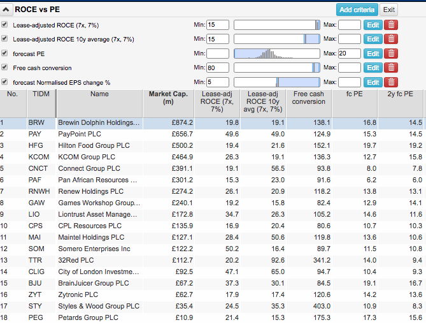This screenshot has width=426, height=327.
Task: Click the Normalised EPS change range slider
Action: [x=277, y=82]
